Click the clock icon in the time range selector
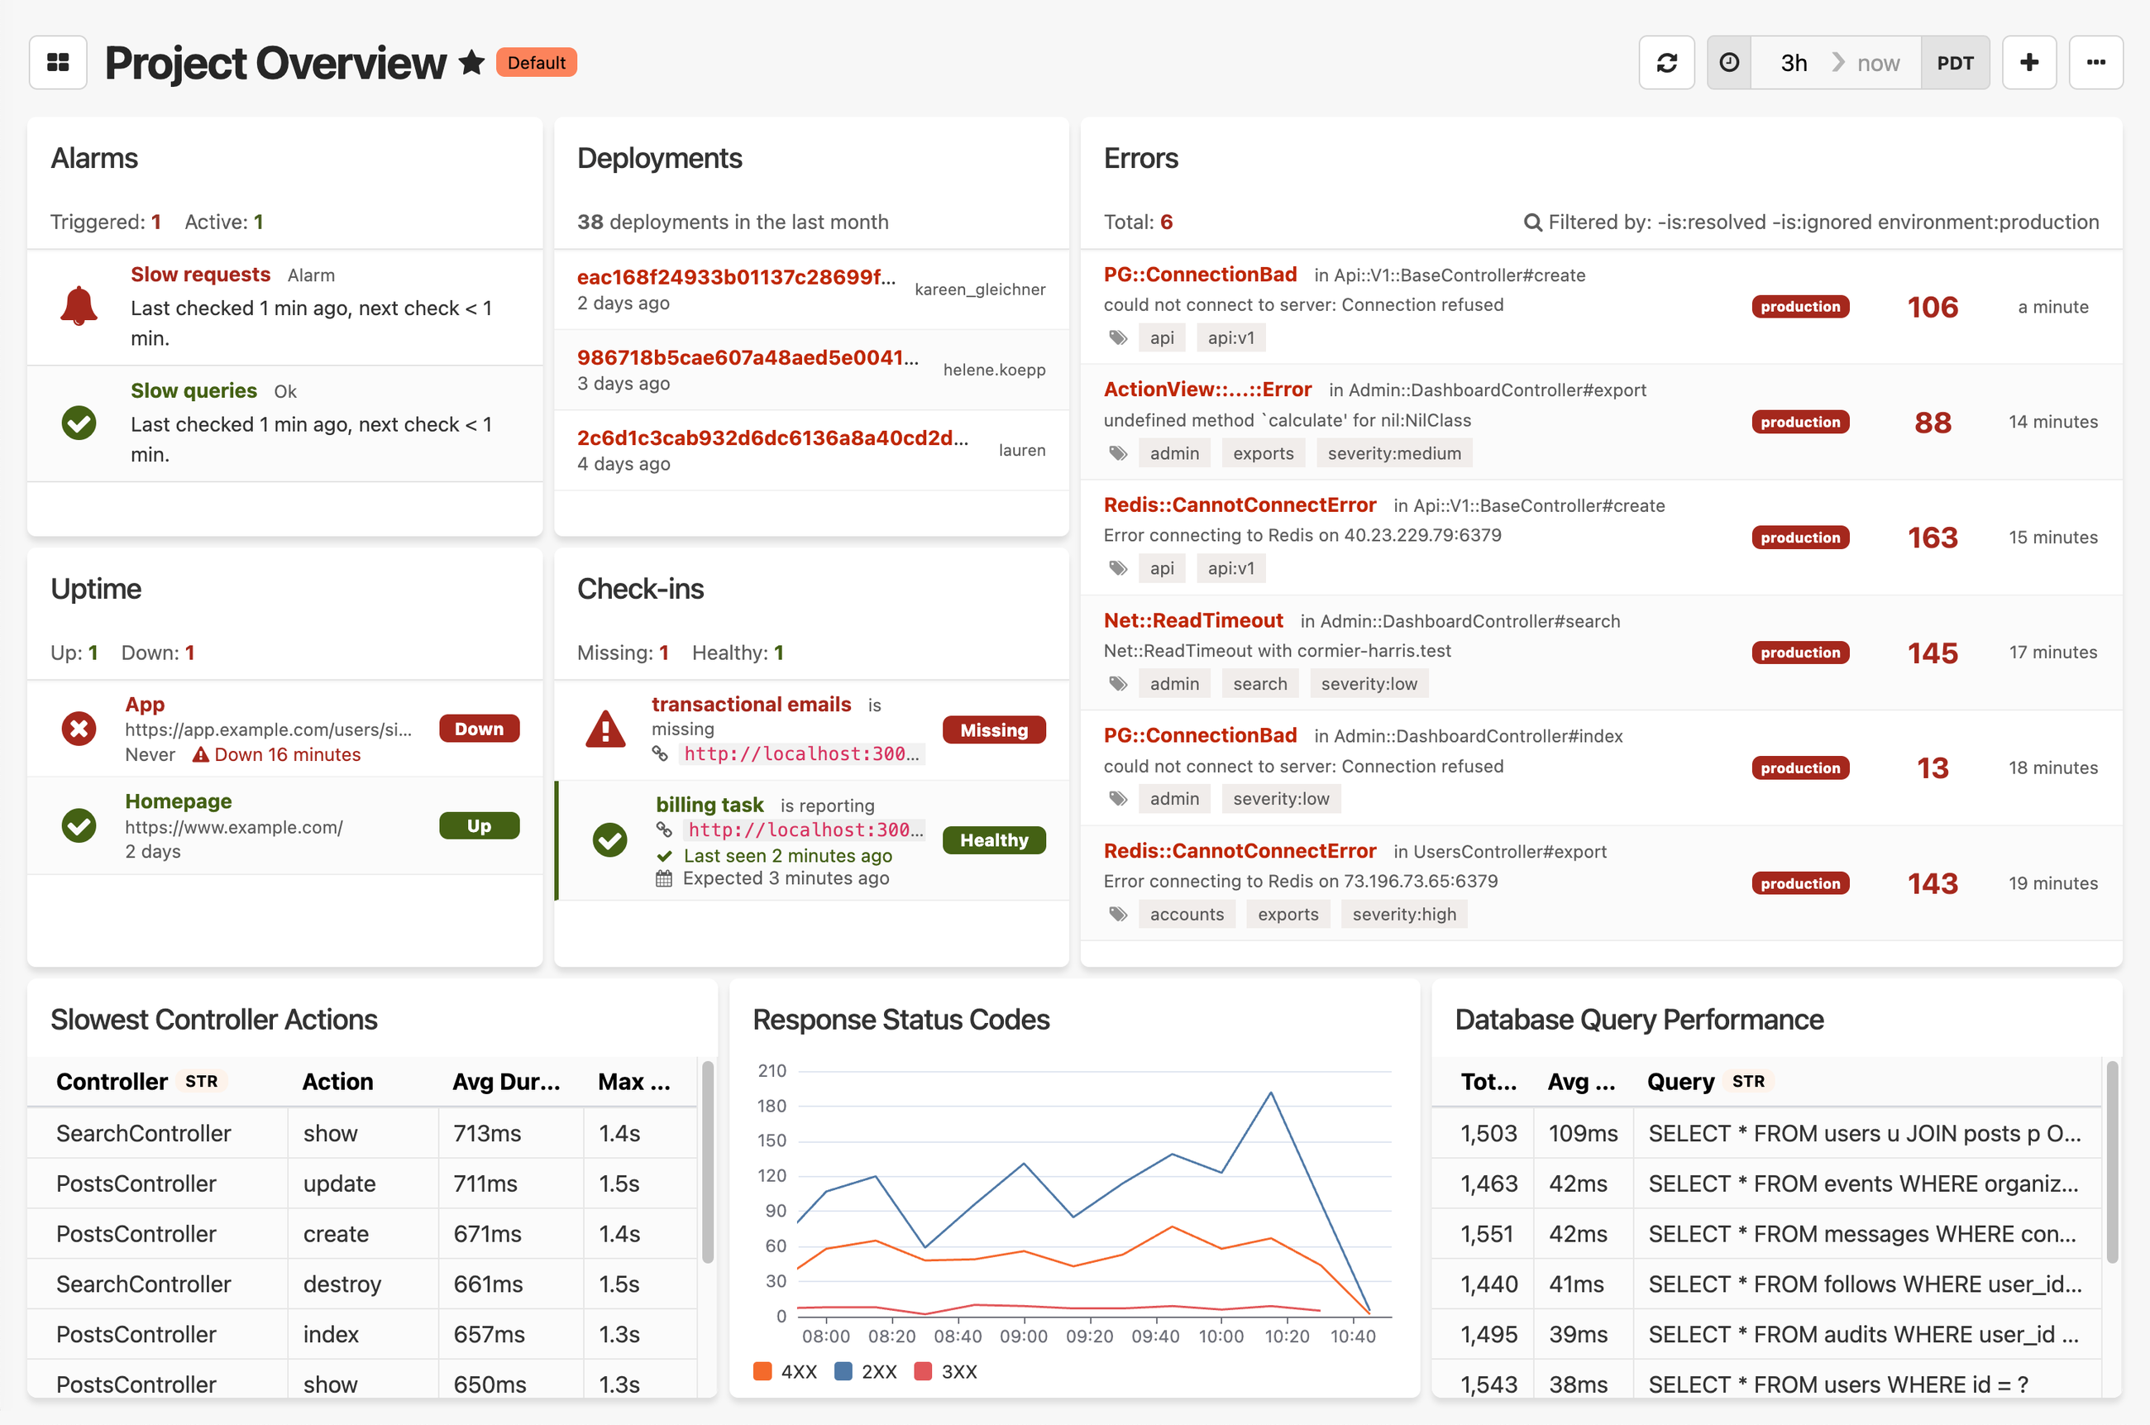The width and height of the screenshot is (2150, 1425). [x=1729, y=62]
